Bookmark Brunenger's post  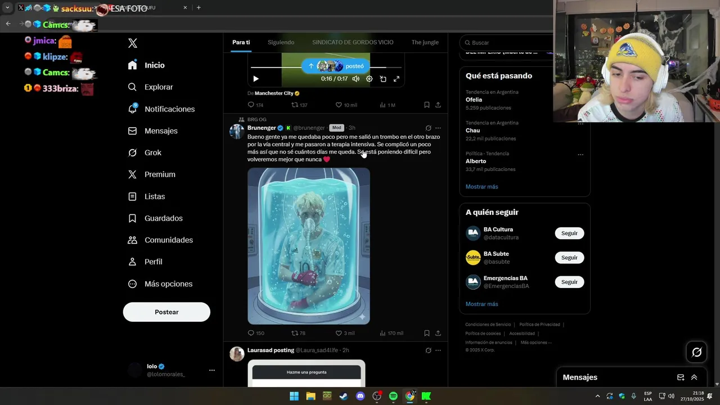(x=426, y=333)
